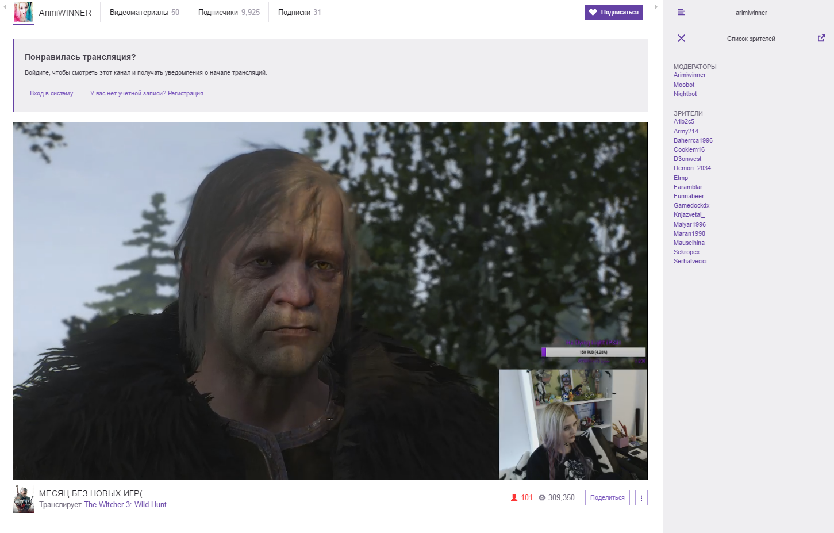Select moderator Nightbot in viewer list
This screenshot has width=834, height=533.
click(685, 94)
